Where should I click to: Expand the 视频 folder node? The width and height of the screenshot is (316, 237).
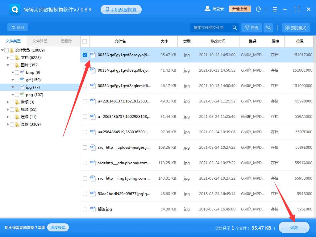(x=8, y=109)
